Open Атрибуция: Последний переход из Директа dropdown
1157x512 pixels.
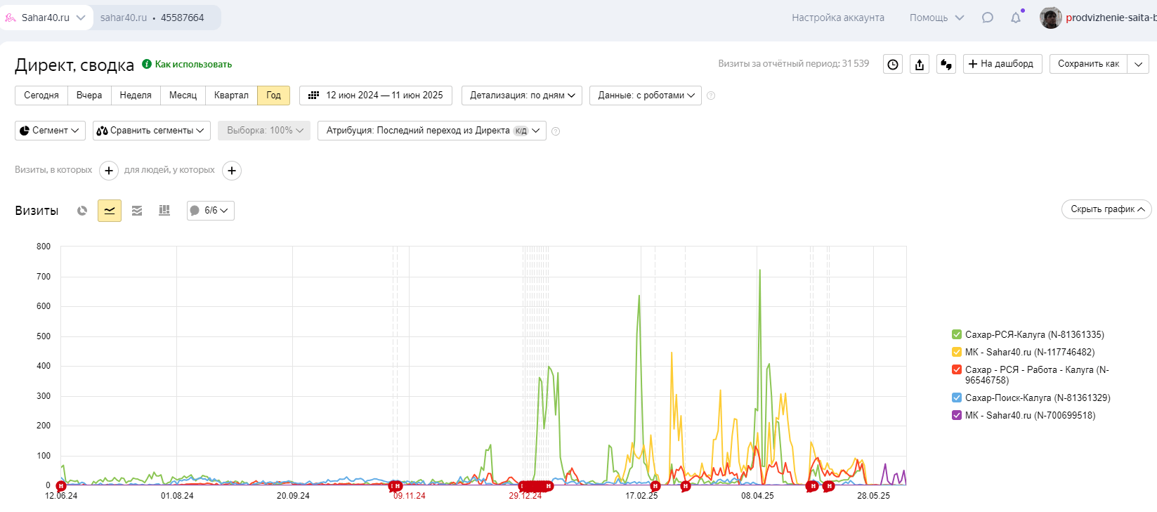coord(432,131)
